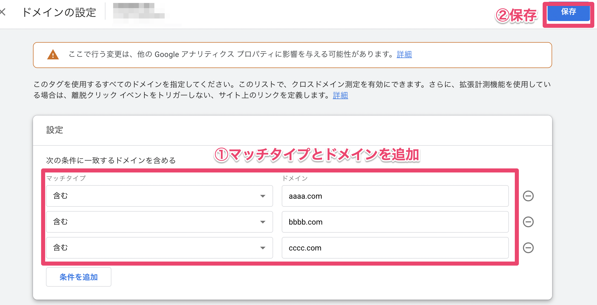
Task: Close the domain settings panel with X
Action: click(x=3, y=12)
